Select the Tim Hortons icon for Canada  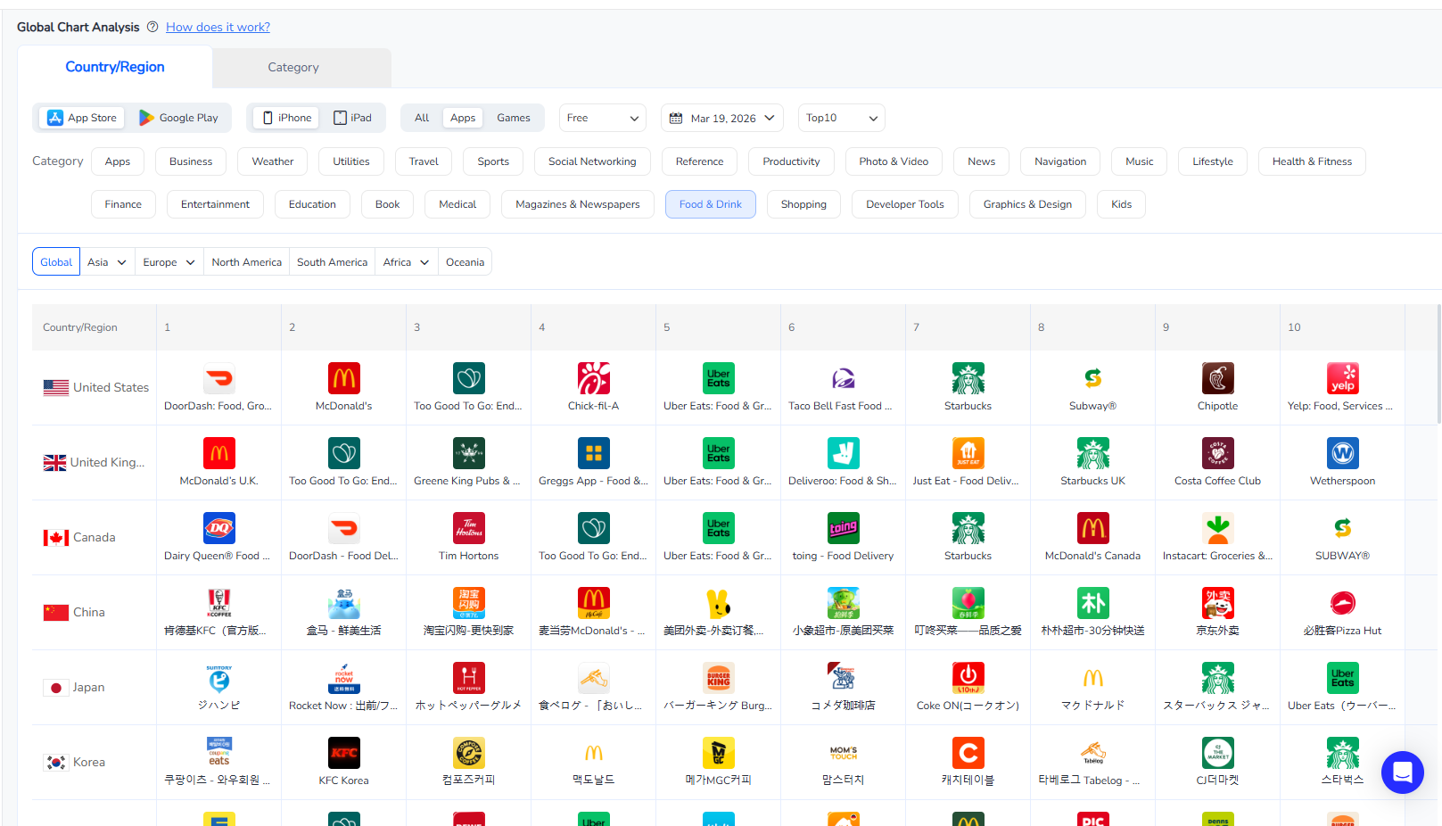pos(468,527)
